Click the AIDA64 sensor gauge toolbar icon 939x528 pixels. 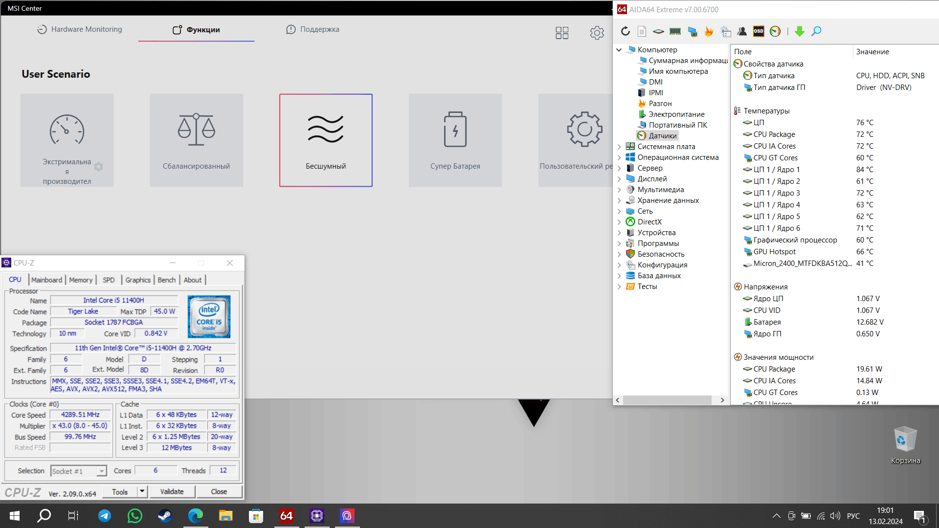click(775, 31)
